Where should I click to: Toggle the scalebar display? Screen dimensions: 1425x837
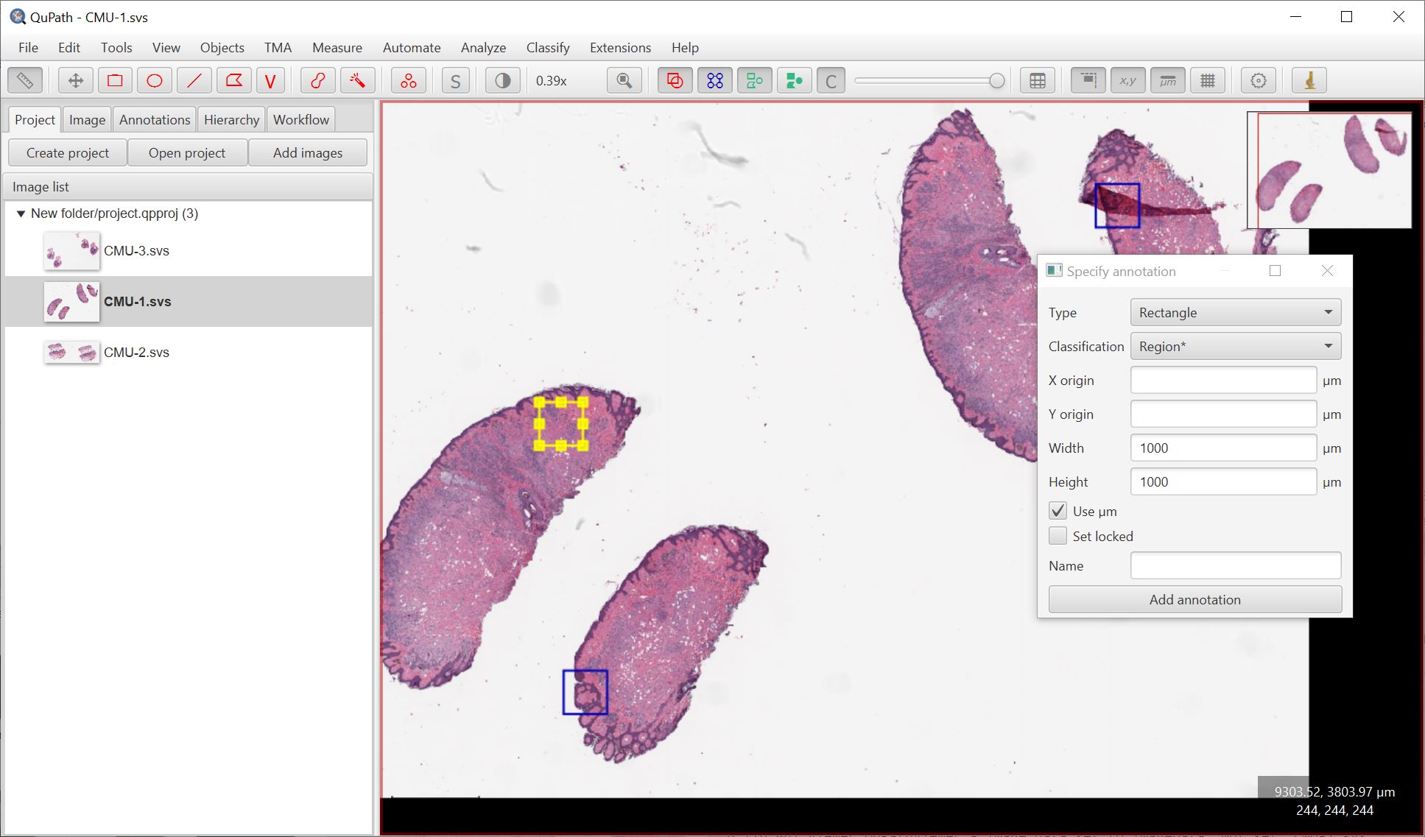click(1168, 80)
